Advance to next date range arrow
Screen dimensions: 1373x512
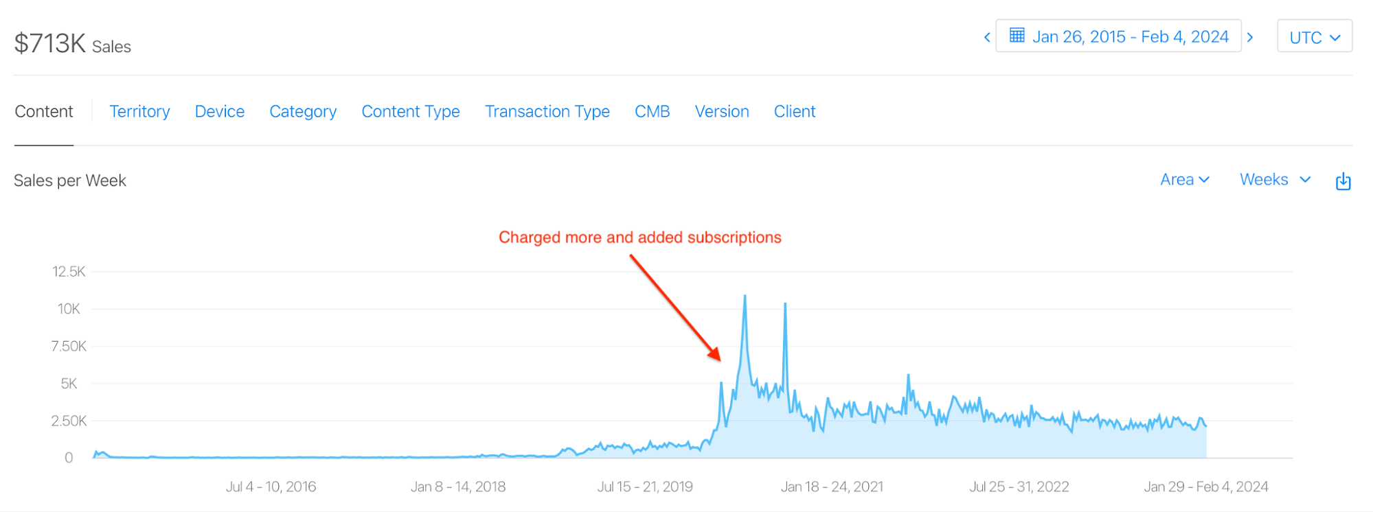[1250, 37]
